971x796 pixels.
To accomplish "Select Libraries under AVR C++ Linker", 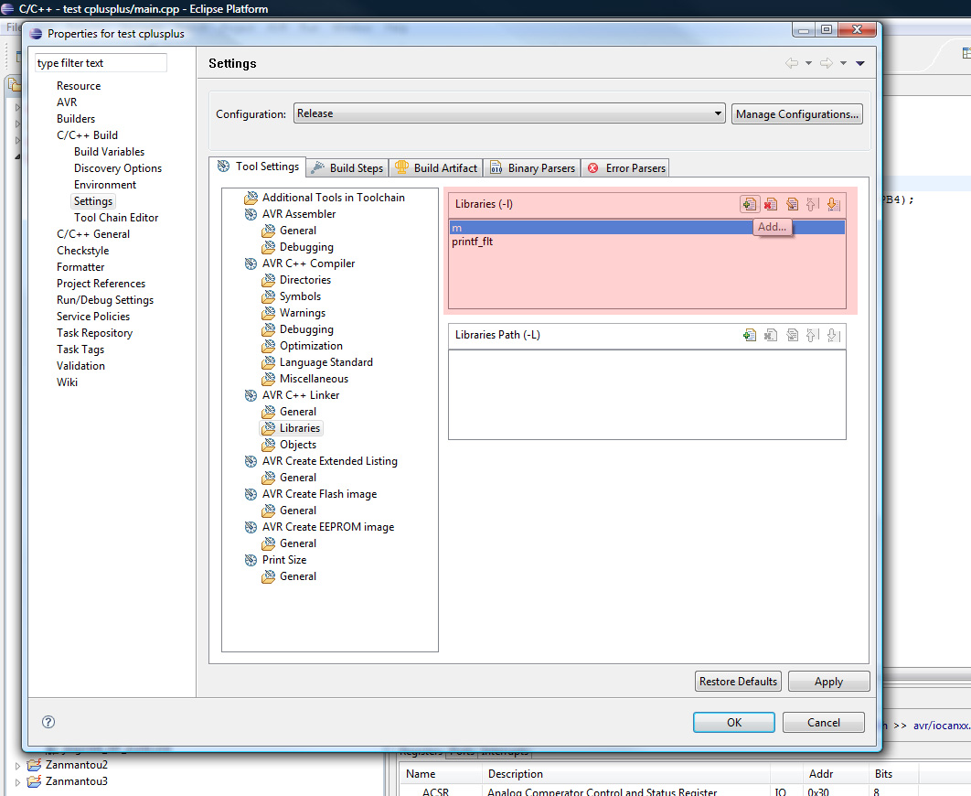I will tap(300, 428).
